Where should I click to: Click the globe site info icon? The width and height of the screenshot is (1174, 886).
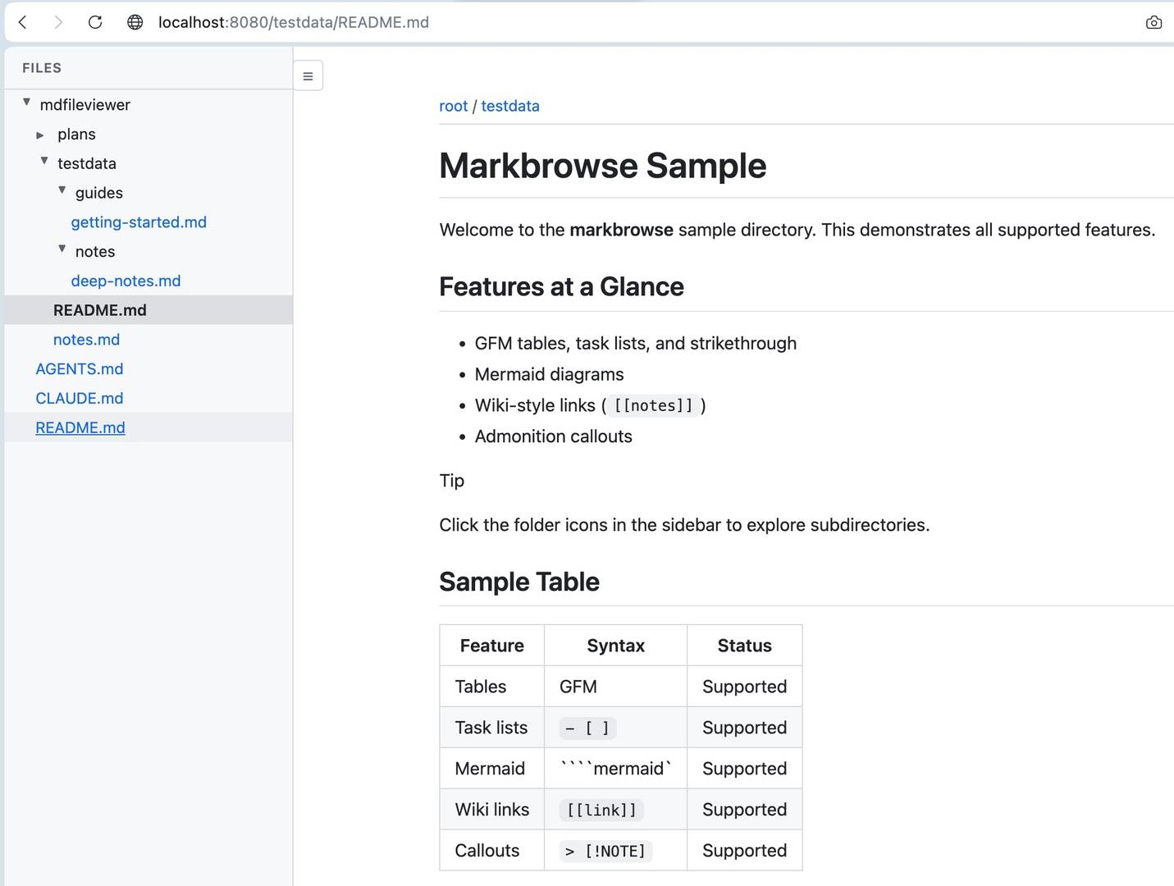(x=135, y=22)
